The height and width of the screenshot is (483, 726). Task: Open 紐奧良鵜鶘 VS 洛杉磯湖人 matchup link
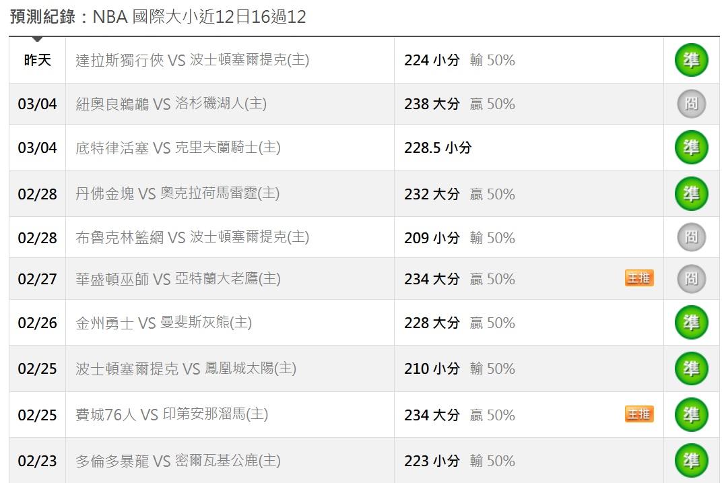(x=171, y=104)
